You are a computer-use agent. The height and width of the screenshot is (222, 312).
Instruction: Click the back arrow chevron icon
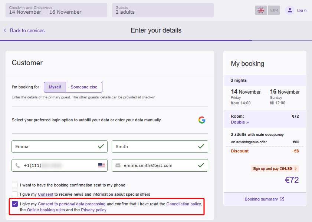pos(5,30)
